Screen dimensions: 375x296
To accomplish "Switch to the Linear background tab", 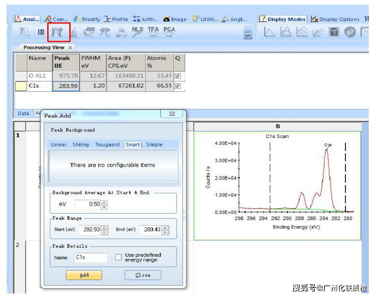I will coord(59,145).
